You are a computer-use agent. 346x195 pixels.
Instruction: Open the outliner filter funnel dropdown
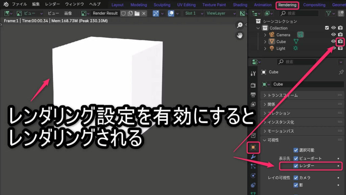(x=330, y=14)
